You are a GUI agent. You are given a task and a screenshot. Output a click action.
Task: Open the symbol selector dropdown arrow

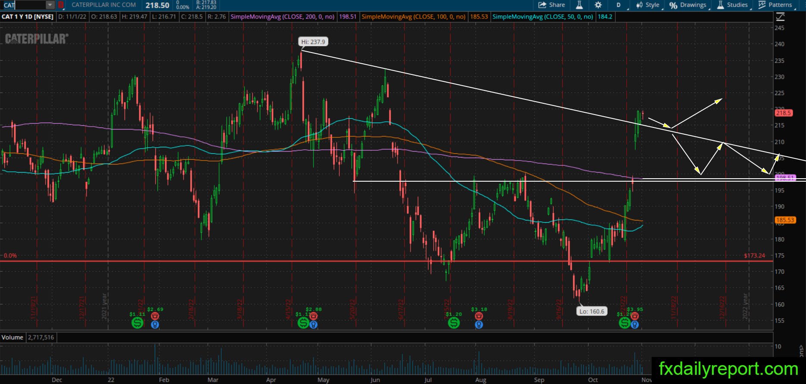50,5
